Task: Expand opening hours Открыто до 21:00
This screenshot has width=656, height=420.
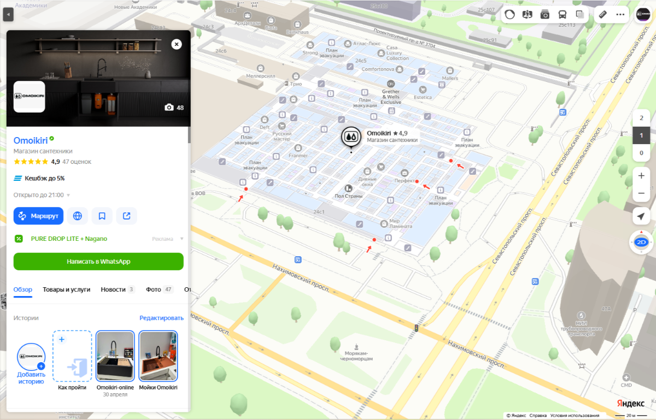Action: 42,195
